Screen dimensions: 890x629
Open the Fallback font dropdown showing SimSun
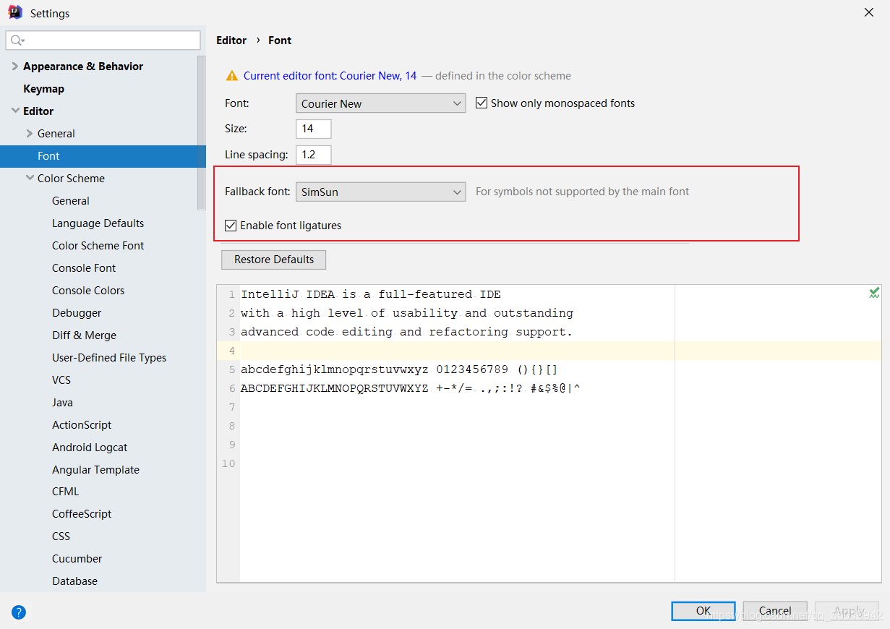click(381, 192)
